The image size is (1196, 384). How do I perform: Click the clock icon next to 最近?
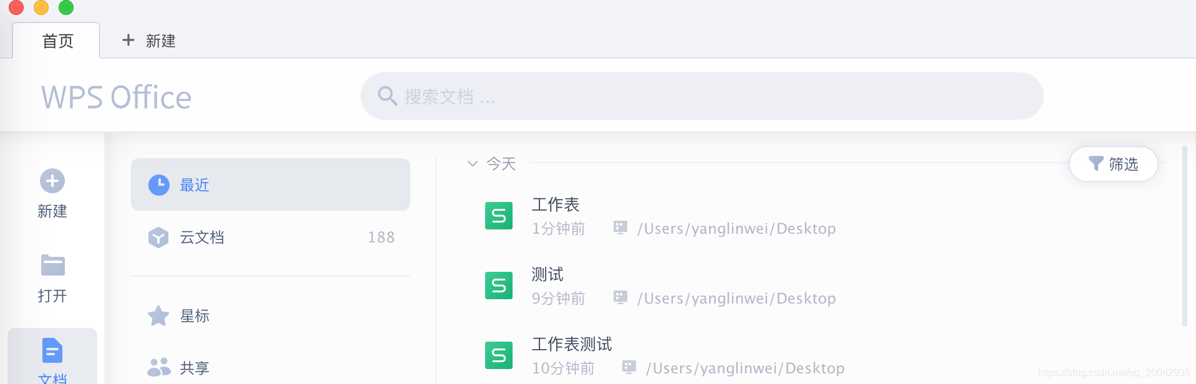(159, 185)
